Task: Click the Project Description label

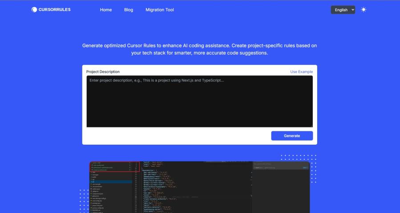Action: point(103,71)
